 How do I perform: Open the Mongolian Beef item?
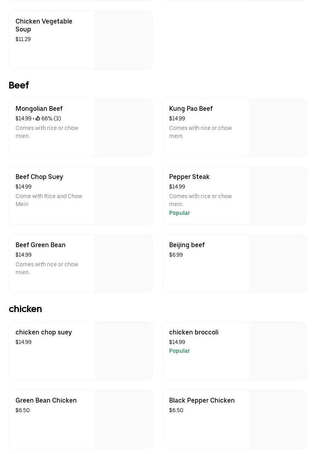[39, 108]
